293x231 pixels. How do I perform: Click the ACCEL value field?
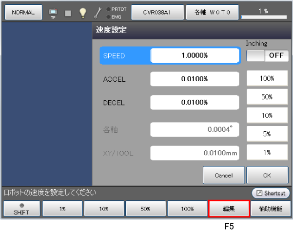click(195, 79)
